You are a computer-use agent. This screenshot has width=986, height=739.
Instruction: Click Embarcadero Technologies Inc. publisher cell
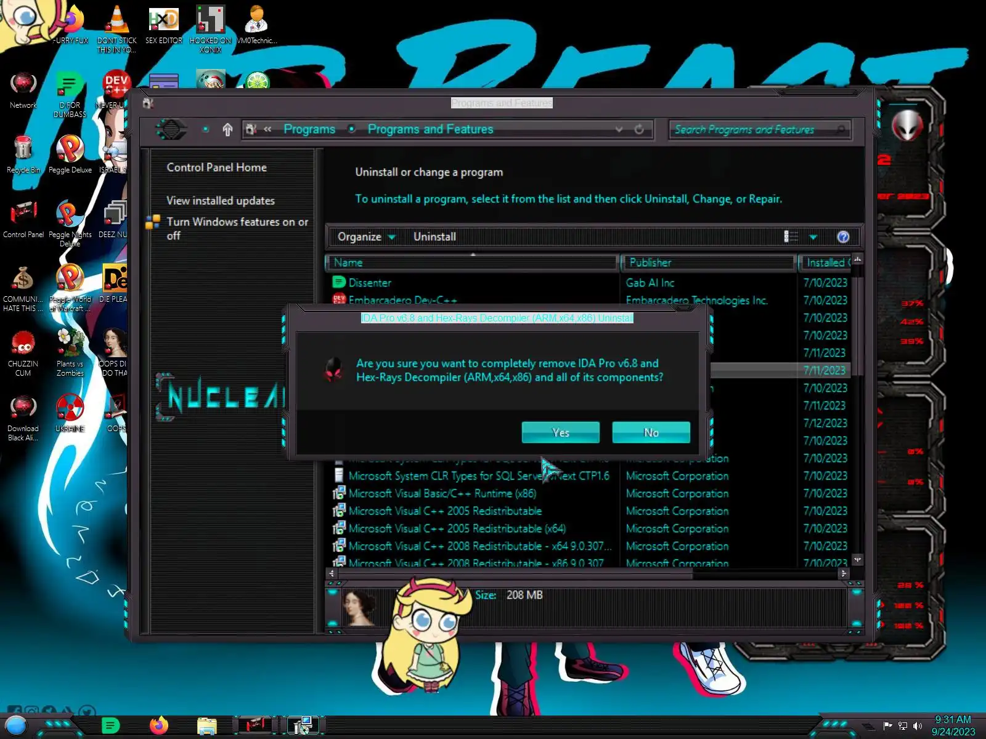696,301
